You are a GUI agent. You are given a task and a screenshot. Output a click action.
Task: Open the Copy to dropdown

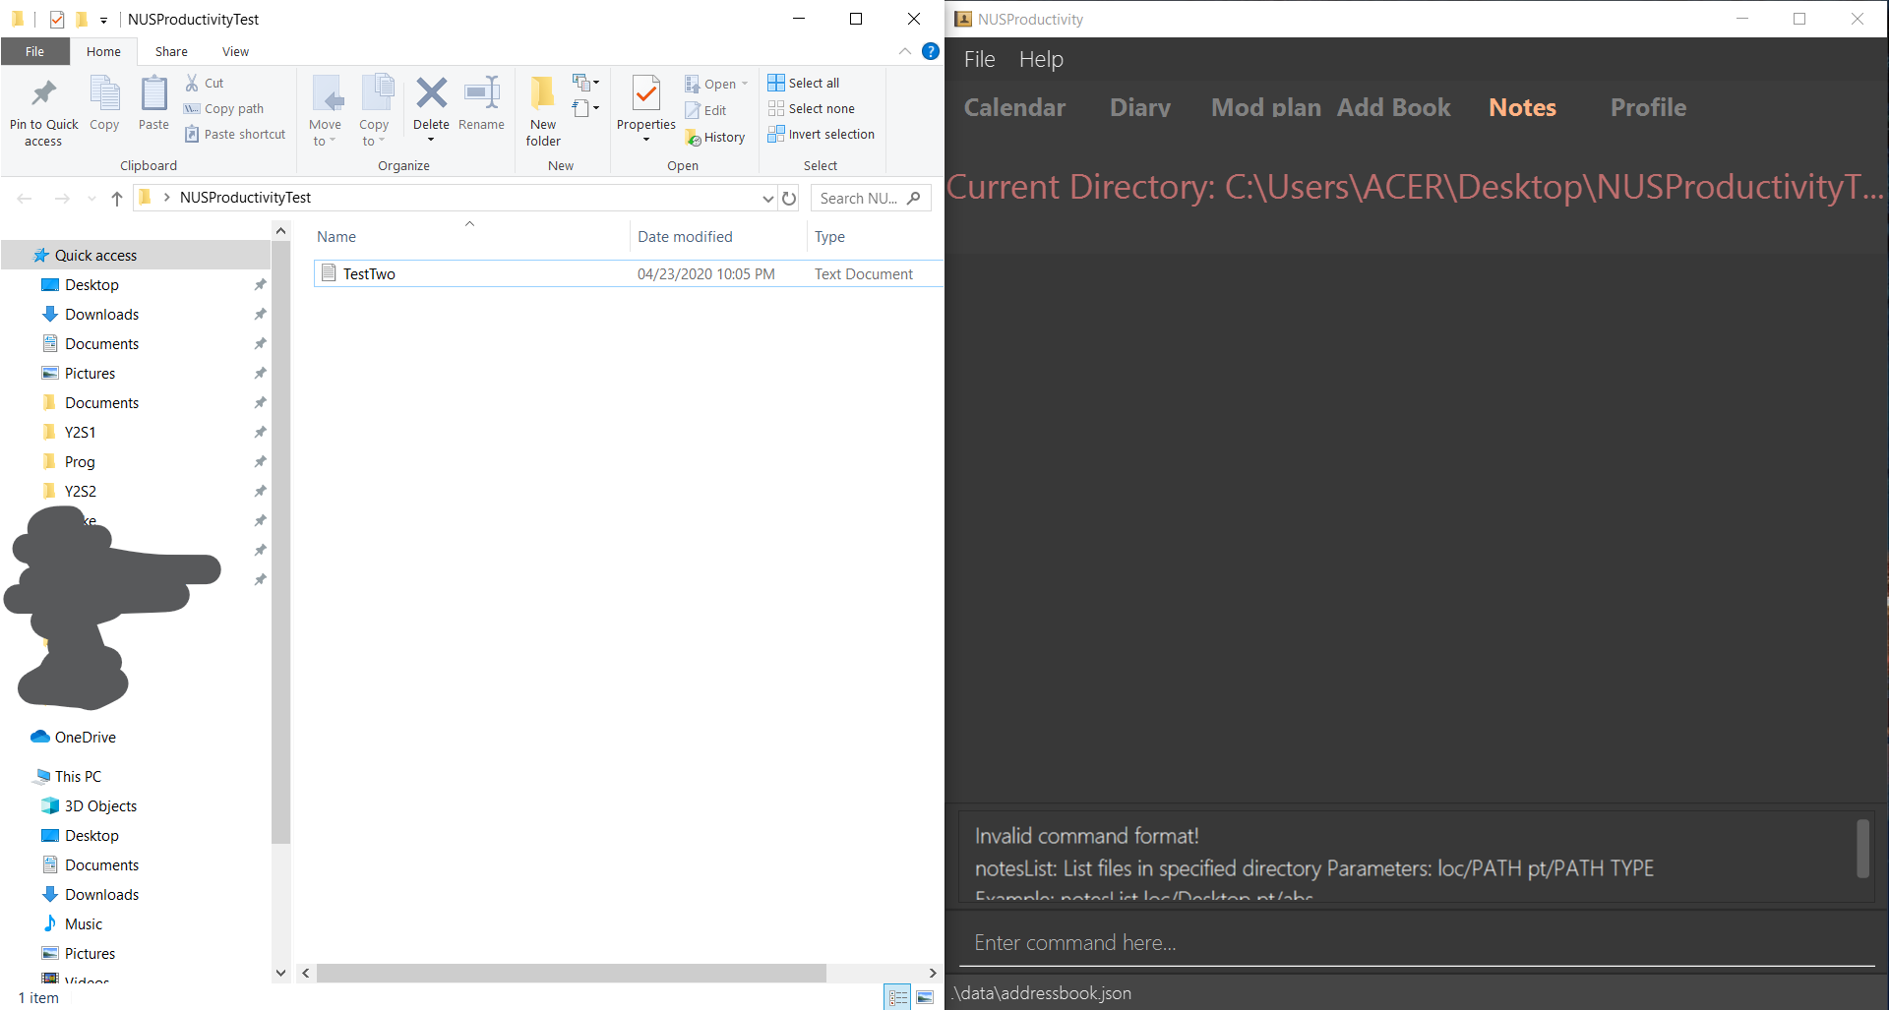[374, 110]
